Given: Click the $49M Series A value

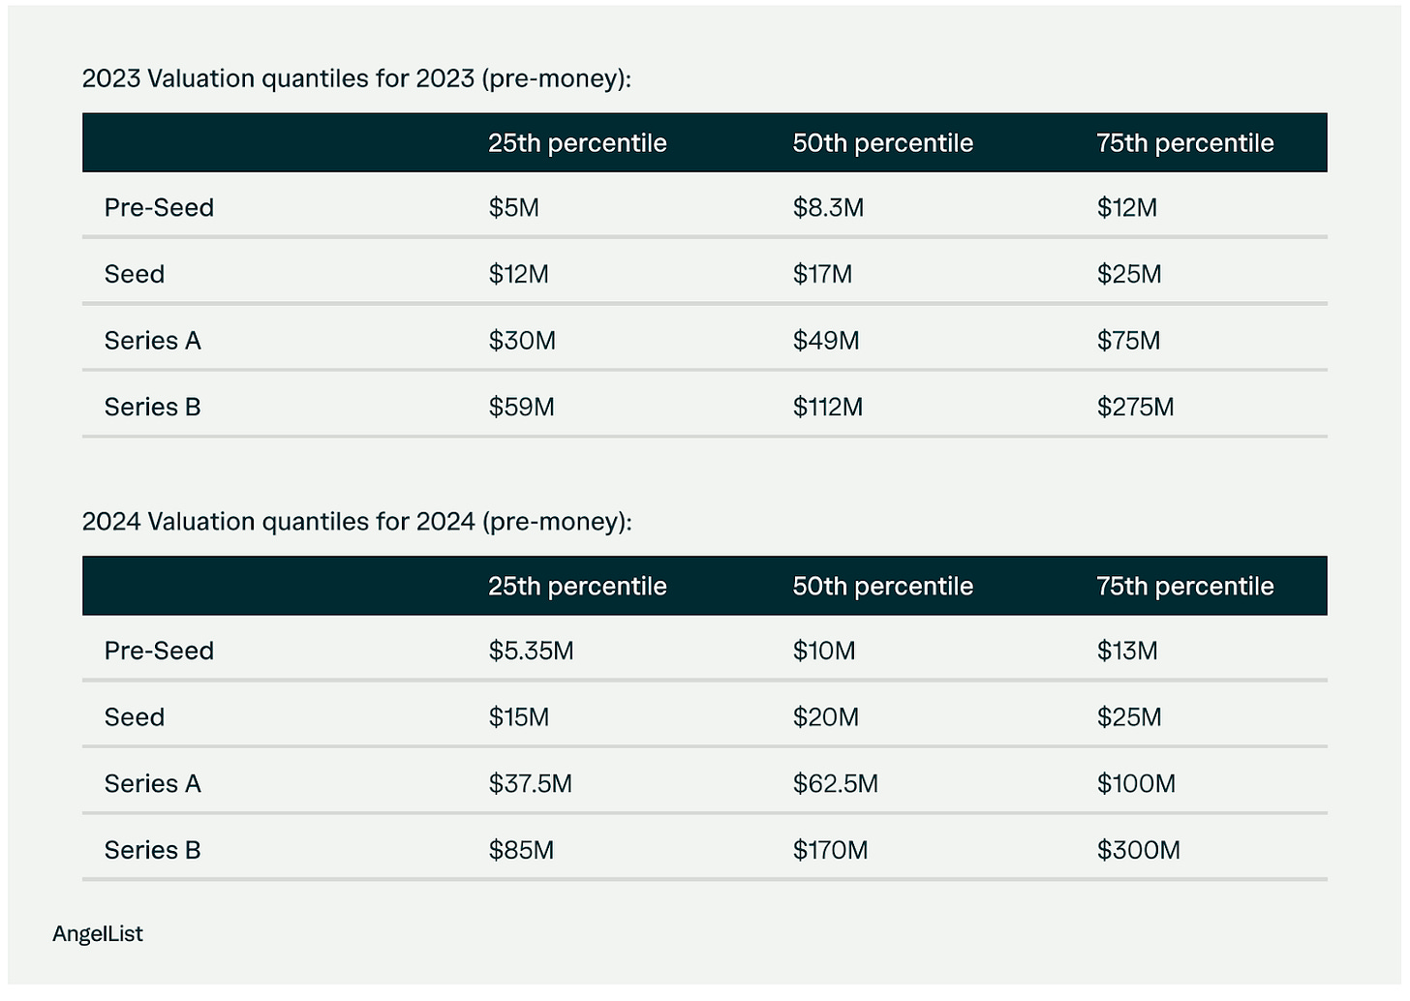Looking at the screenshot, I should (826, 341).
